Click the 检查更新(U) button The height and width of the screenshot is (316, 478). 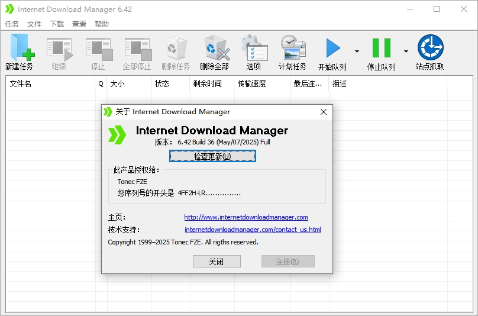[x=212, y=156]
